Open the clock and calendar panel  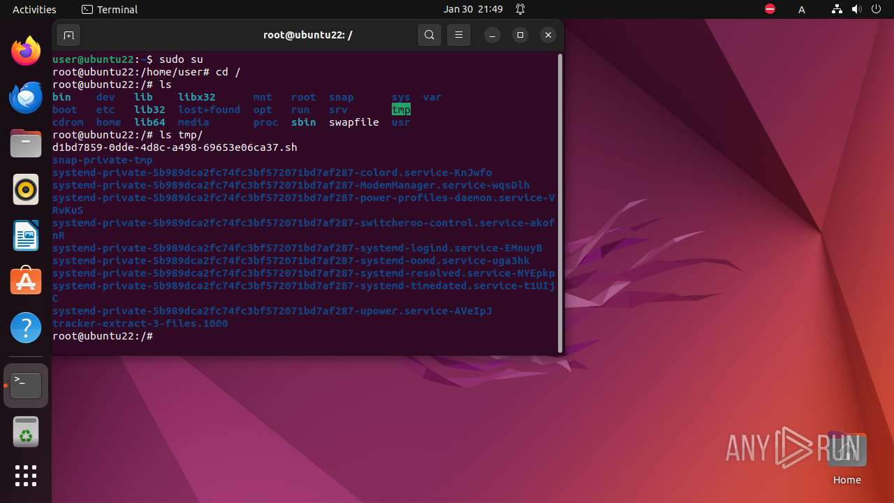[473, 9]
